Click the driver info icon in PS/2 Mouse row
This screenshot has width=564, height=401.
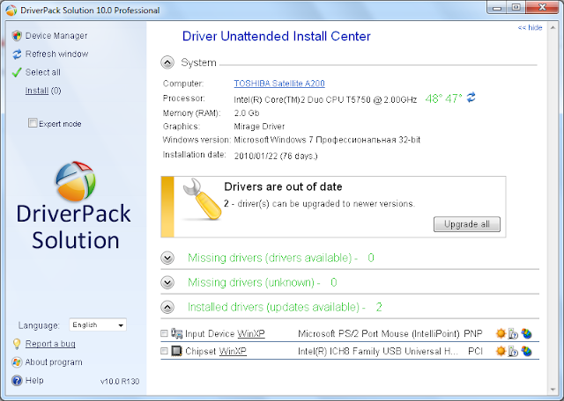tap(513, 334)
